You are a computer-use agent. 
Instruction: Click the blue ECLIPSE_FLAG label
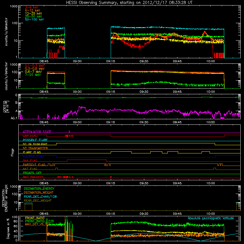click(x=33, y=156)
